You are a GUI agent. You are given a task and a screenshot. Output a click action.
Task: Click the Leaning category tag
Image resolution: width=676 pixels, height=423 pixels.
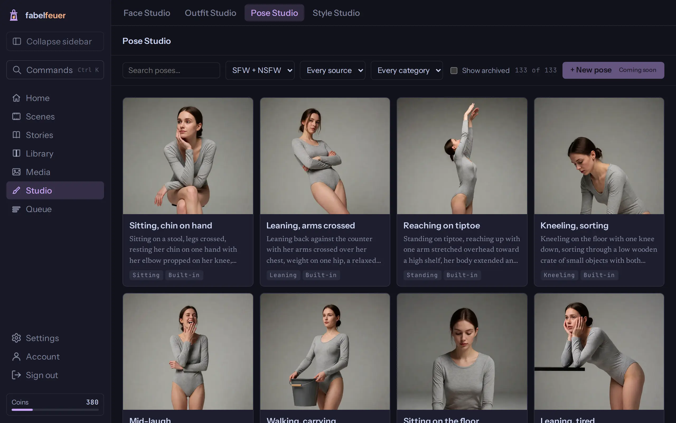pos(283,275)
